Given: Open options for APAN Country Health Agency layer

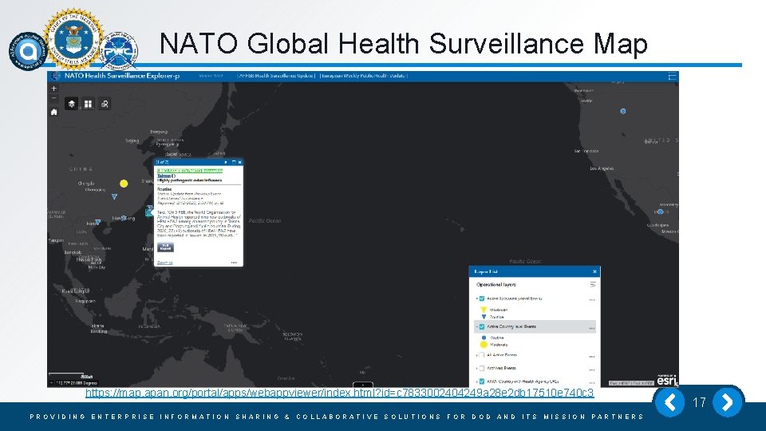Looking at the screenshot, I should (592, 382).
